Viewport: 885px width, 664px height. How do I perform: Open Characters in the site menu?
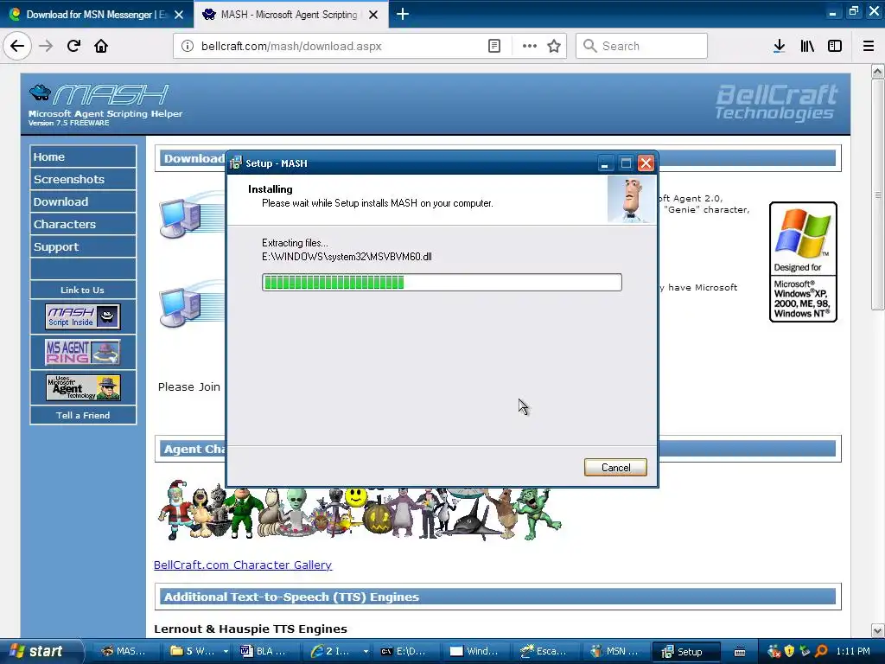coord(83,224)
